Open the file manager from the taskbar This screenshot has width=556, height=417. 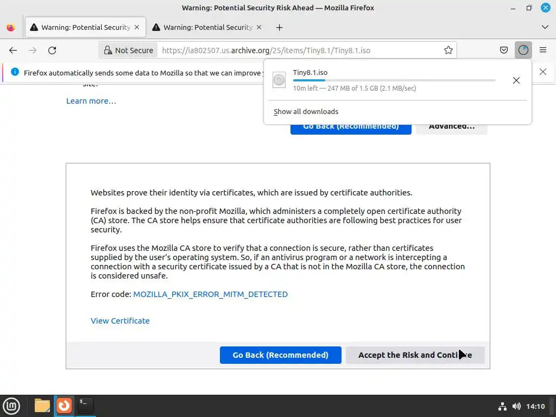pos(42,406)
